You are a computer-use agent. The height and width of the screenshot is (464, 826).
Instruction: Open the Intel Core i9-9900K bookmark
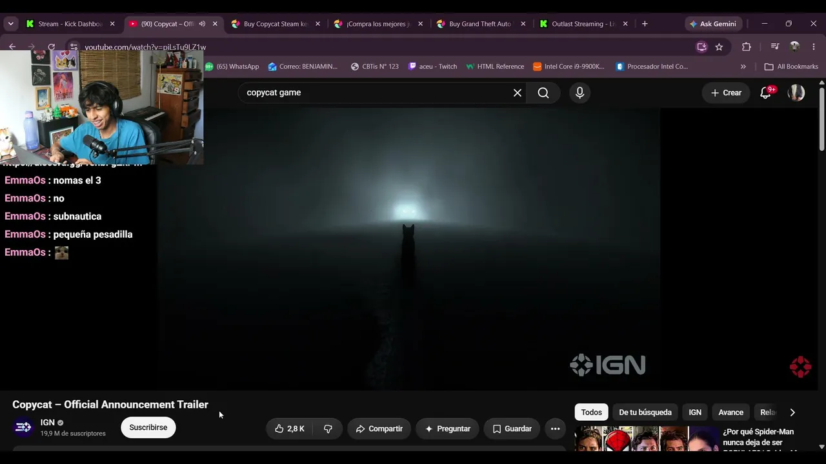tap(569, 66)
